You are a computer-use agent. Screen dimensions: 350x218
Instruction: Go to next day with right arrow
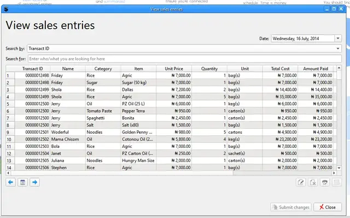(34, 182)
